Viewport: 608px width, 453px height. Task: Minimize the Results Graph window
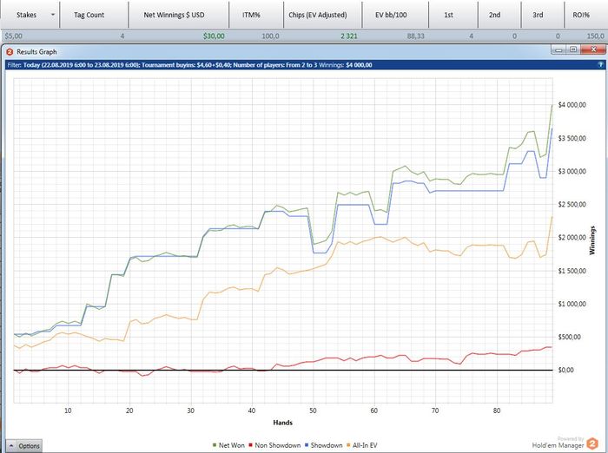[558, 49]
